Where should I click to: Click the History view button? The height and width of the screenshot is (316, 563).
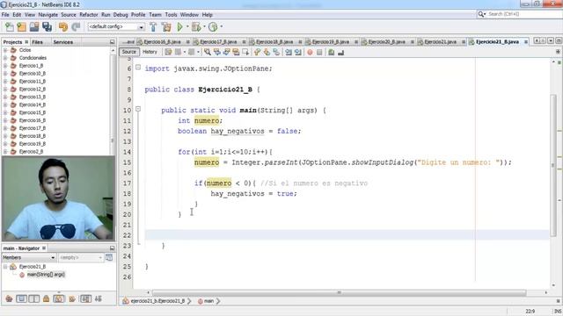(x=150, y=52)
